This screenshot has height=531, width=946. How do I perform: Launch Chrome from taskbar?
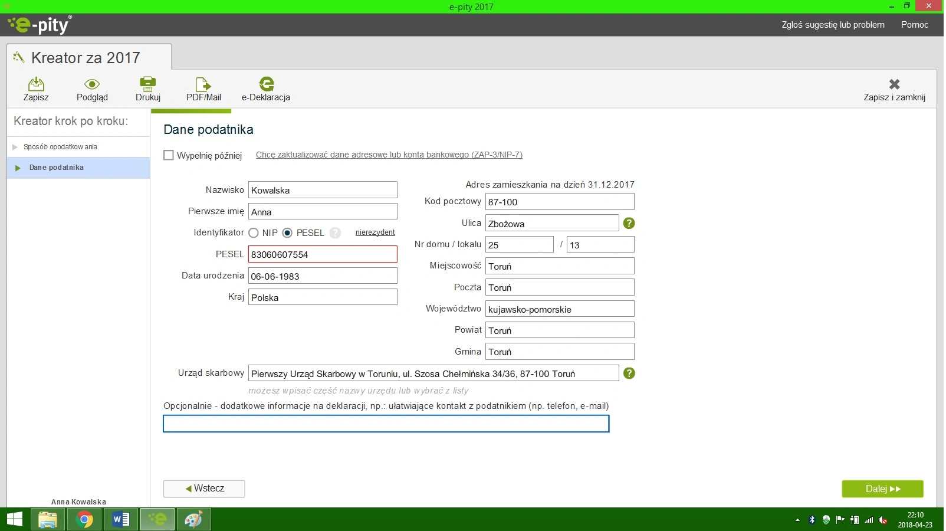(x=84, y=519)
